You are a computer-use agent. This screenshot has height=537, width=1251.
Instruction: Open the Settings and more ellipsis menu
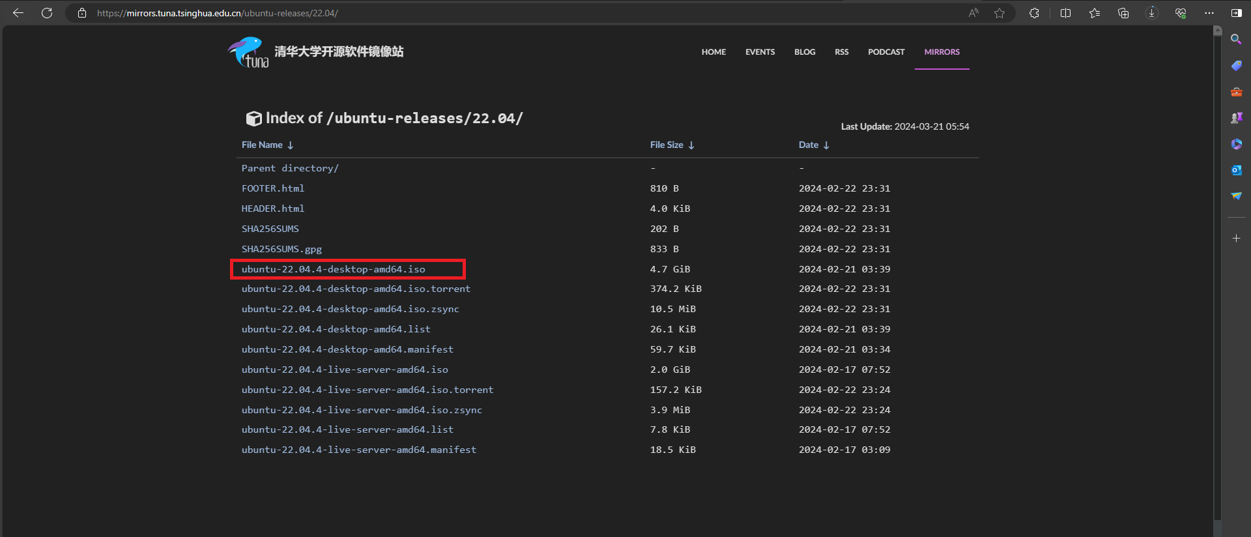point(1209,13)
